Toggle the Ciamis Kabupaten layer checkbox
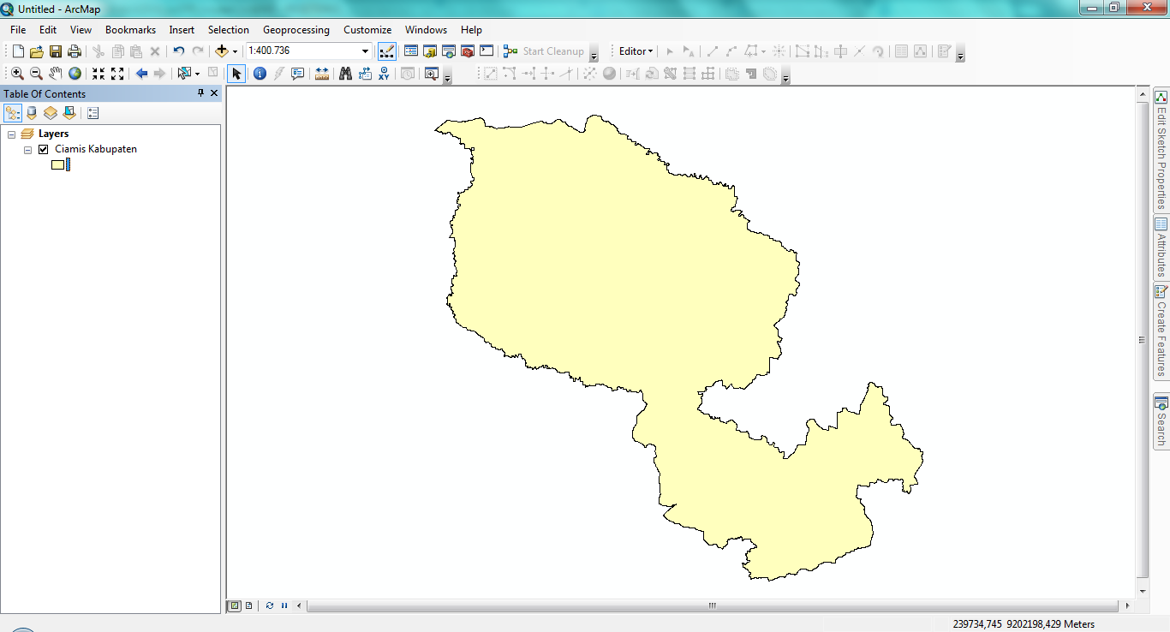1170x632 pixels. pyautogui.click(x=44, y=149)
